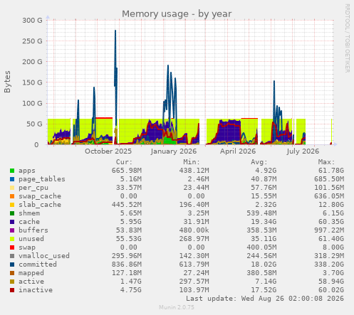Click the 'Min:' column header

coord(192,162)
